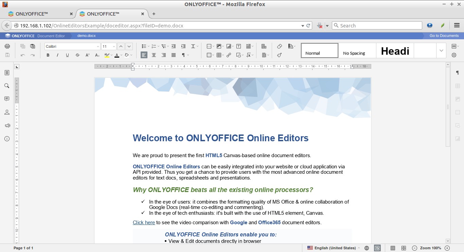Click Fit to Page button in status bar
The height and width of the screenshot is (252, 464).
[x=393, y=248]
